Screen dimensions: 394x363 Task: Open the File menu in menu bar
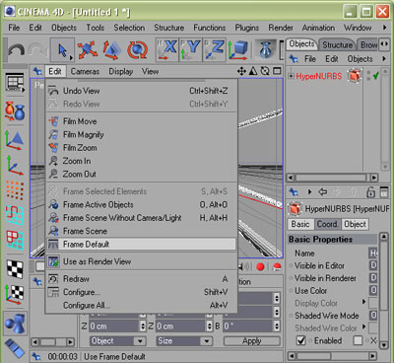(14, 28)
